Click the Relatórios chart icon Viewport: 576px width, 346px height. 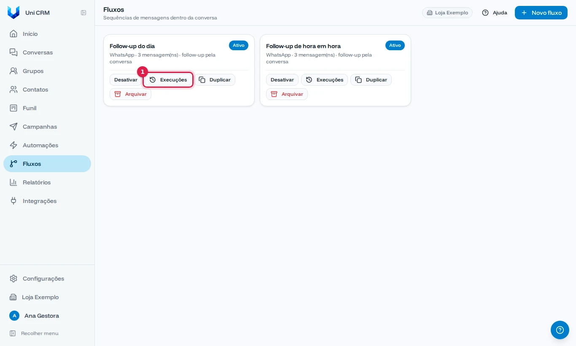(x=13, y=182)
